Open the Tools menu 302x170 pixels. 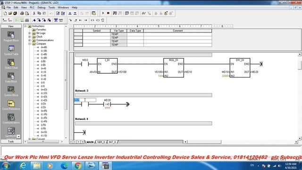coord(51,8)
